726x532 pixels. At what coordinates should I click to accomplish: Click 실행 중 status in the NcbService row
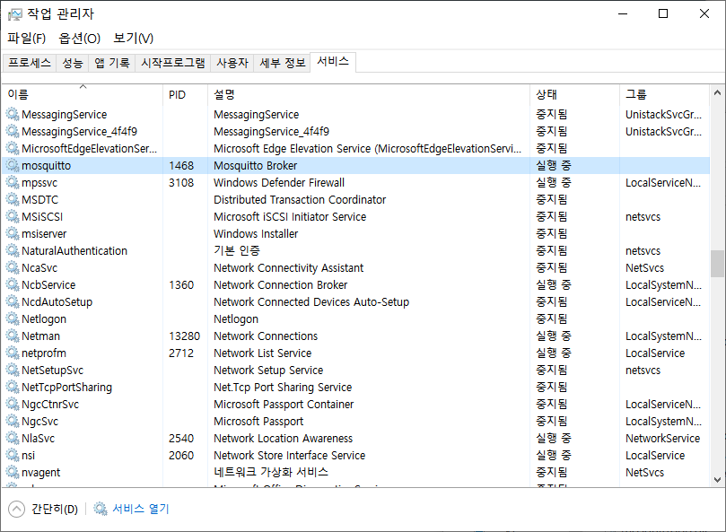point(554,284)
